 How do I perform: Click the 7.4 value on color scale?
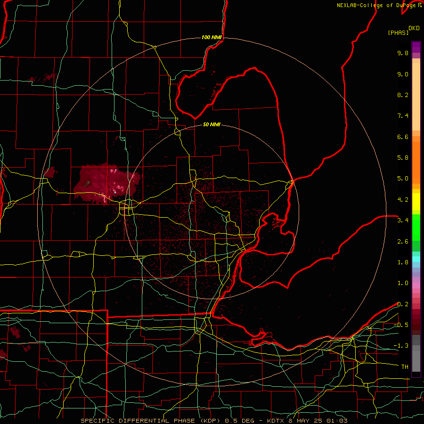tap(403, 116)
